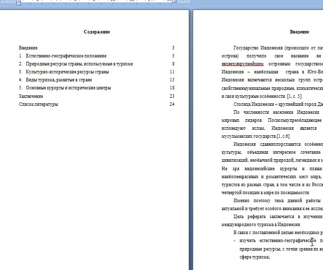Image resolution: width=323 pixels, height=270 pixels.
Task: Click 'Виды туризма, развитые в стране' entry
Action: (x=58, y=80)
